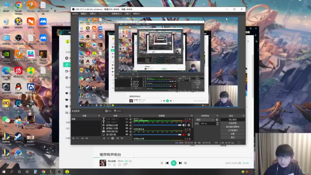Open the QQ penguin desktop icon

coord(18,88)
